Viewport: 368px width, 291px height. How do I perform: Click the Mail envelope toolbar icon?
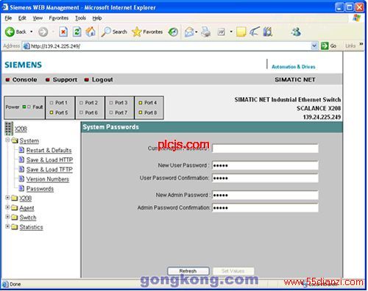[189, 32]
